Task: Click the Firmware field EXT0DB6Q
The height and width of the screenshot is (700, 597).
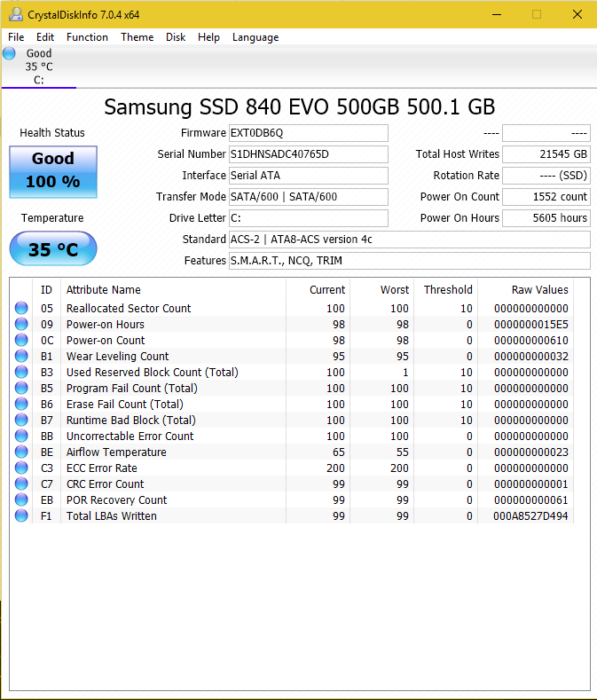Action: pos(309,133)
